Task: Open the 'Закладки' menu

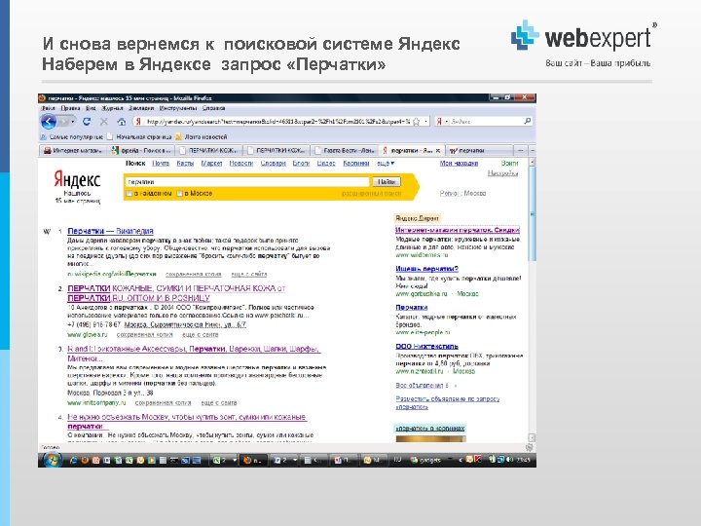Action: (141, 108)
